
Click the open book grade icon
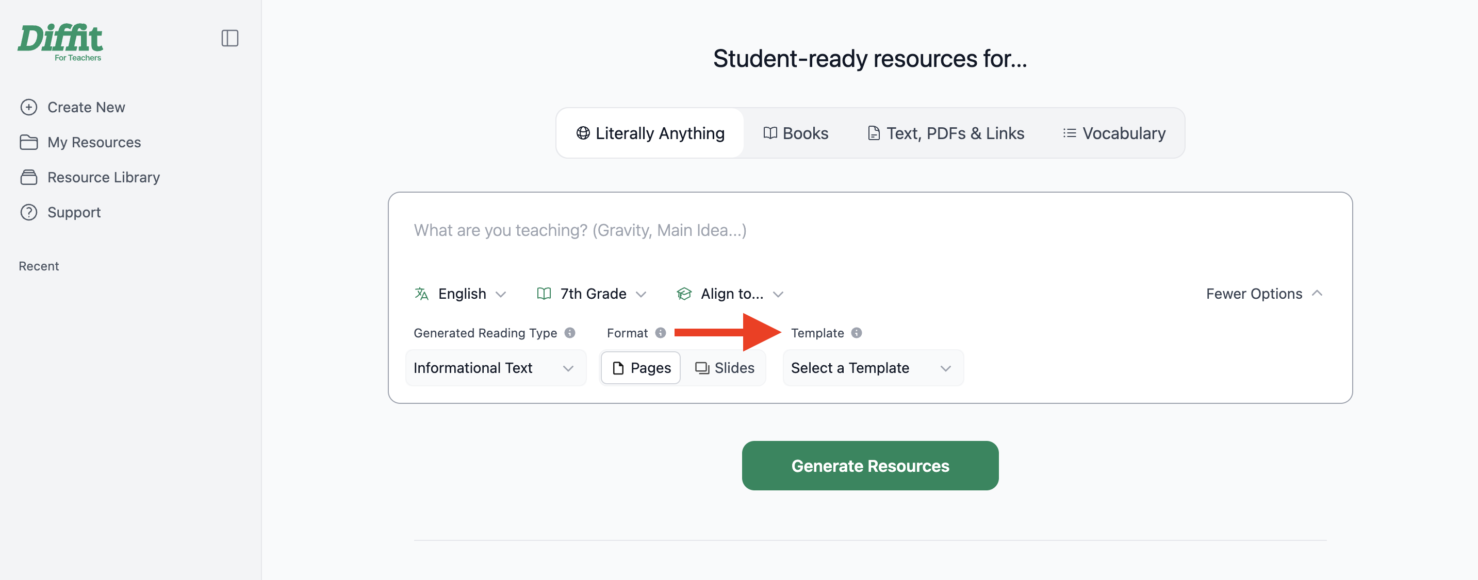point(544,294)
